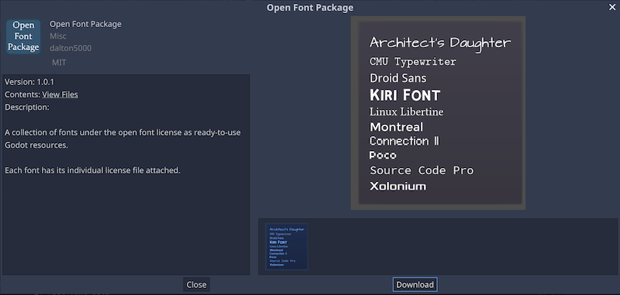
Task: Click the Misc category label
Action: coord(58,36)
